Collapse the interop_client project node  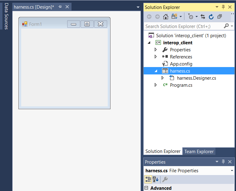point(149,43)
